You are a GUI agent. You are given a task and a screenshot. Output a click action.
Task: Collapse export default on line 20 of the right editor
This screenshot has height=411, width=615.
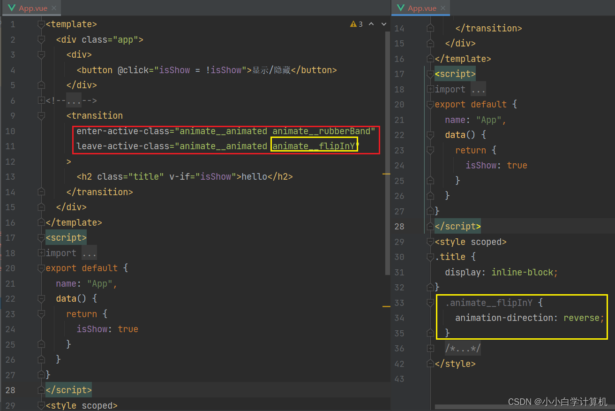430,104
